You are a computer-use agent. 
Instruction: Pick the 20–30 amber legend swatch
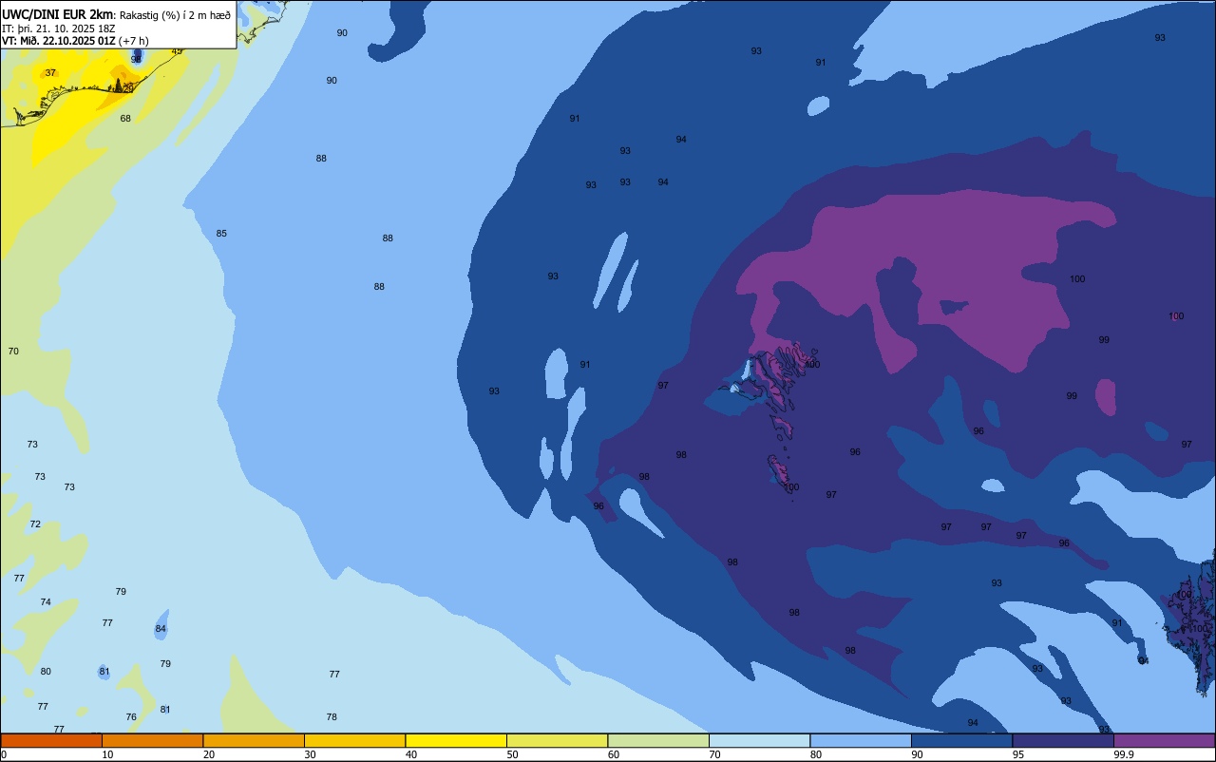point(254,740)
